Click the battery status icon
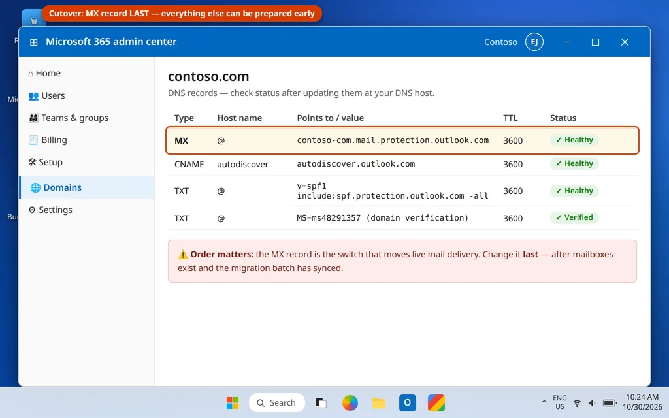 coord(610,403)
